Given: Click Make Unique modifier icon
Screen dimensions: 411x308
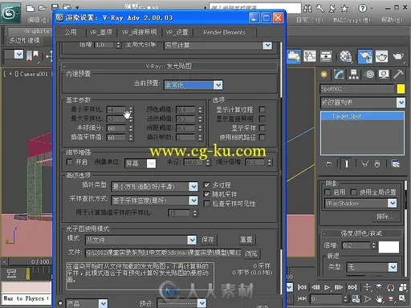Looking at the screenshot, I should 365,164.
